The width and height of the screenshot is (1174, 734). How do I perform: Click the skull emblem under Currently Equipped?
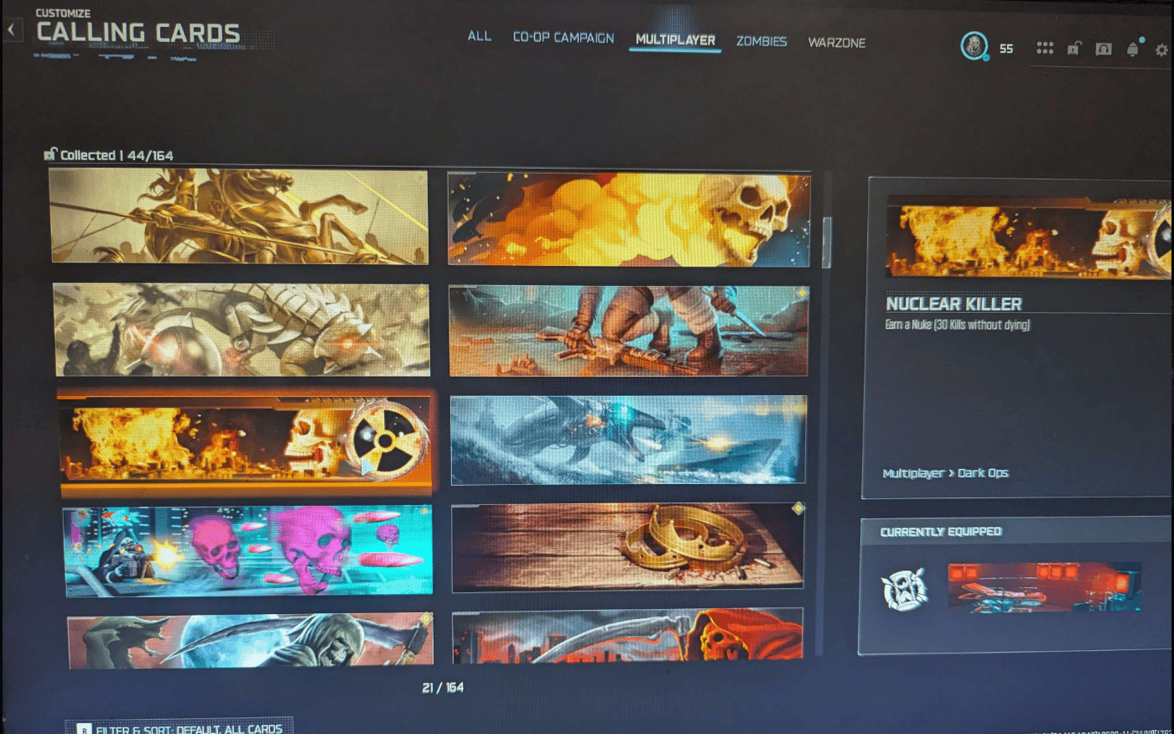(905, 588)
